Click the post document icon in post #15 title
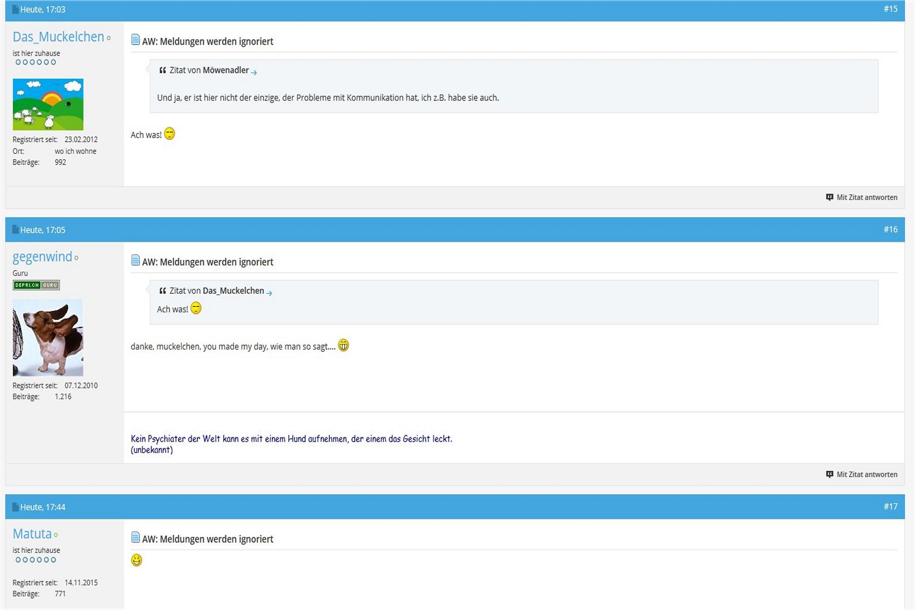 135,40
